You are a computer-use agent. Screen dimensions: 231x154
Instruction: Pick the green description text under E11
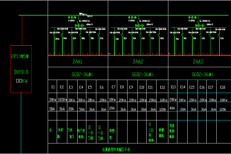tap(151, 132)
